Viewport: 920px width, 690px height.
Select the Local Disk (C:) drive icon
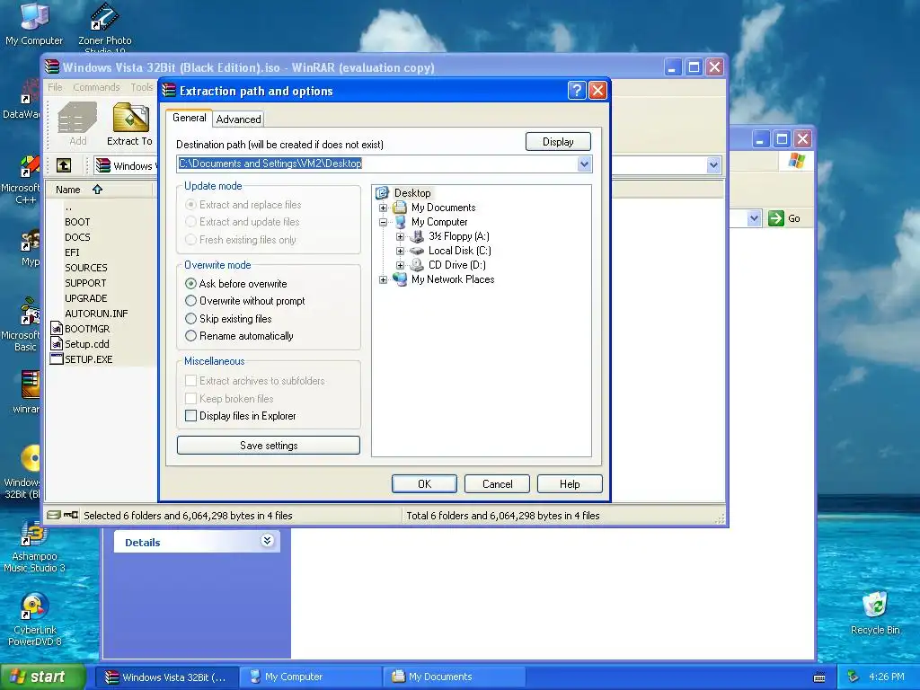tap(417, 251)
